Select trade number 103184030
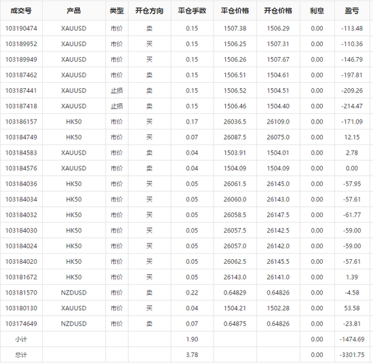Viewport: 373px width, 363px height. pos(21,231)
